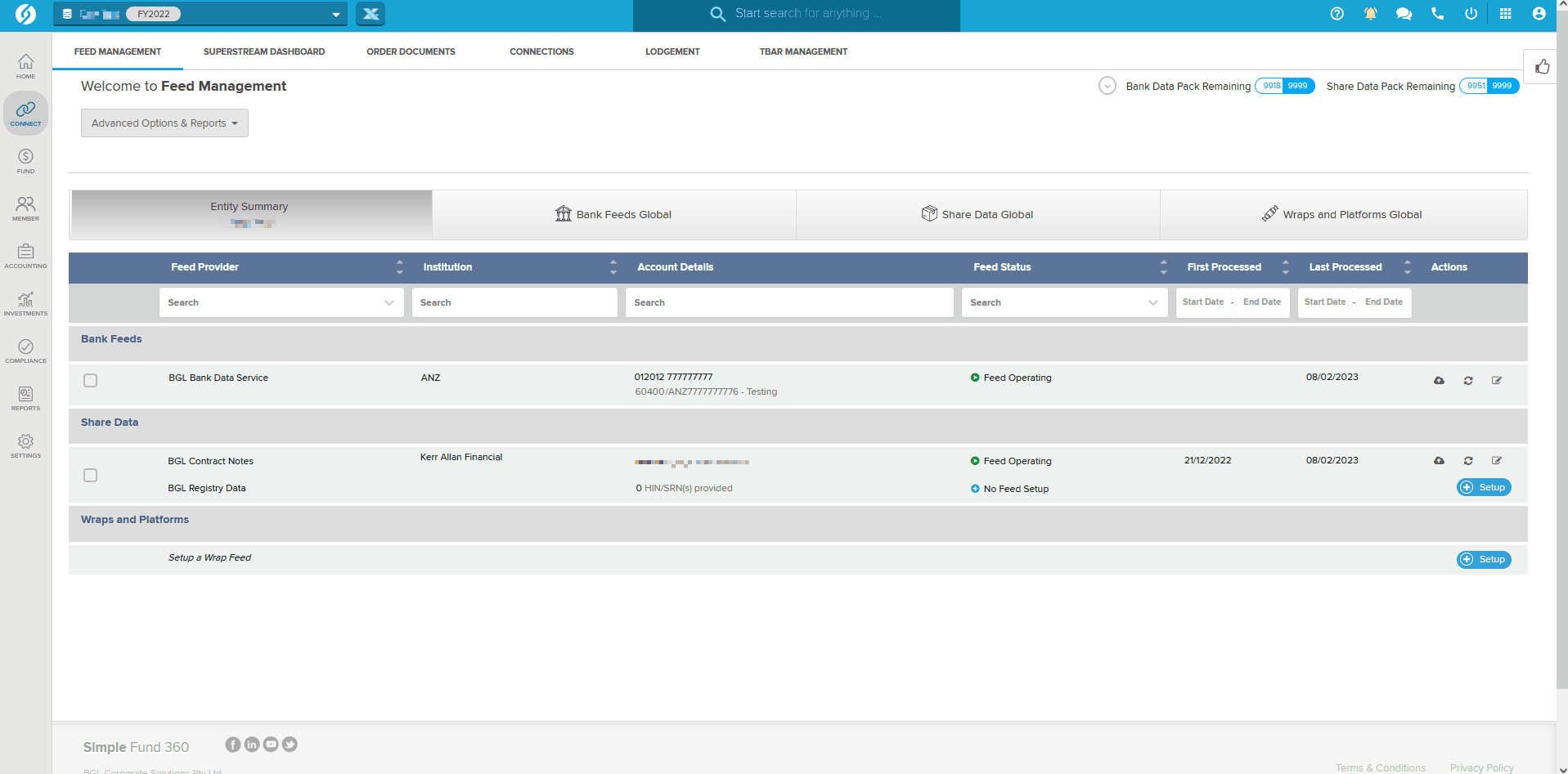Switch to Connections tab
The image size is (1568, 774).
tap(541, 51)
